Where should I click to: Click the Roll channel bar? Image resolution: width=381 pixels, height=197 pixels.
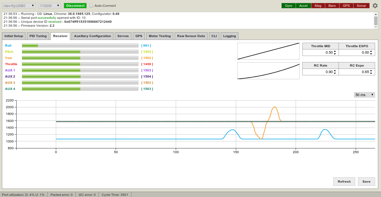[80, 46]
